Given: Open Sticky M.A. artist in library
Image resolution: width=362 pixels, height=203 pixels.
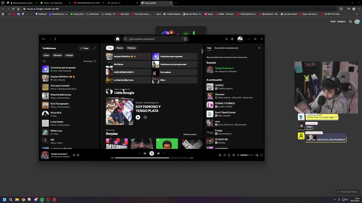Looking at the screenshot, I should pos(69,114).
